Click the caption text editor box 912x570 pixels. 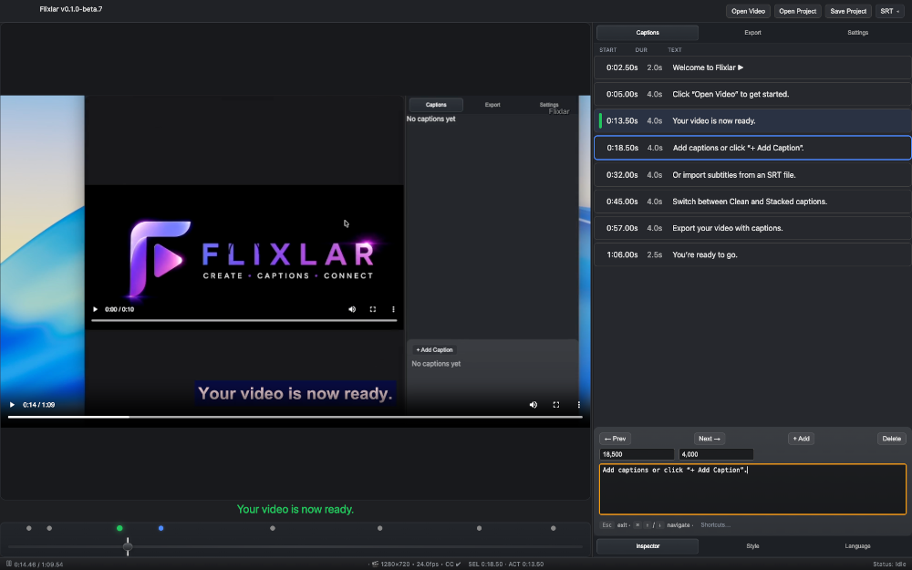tap(752, 489)
